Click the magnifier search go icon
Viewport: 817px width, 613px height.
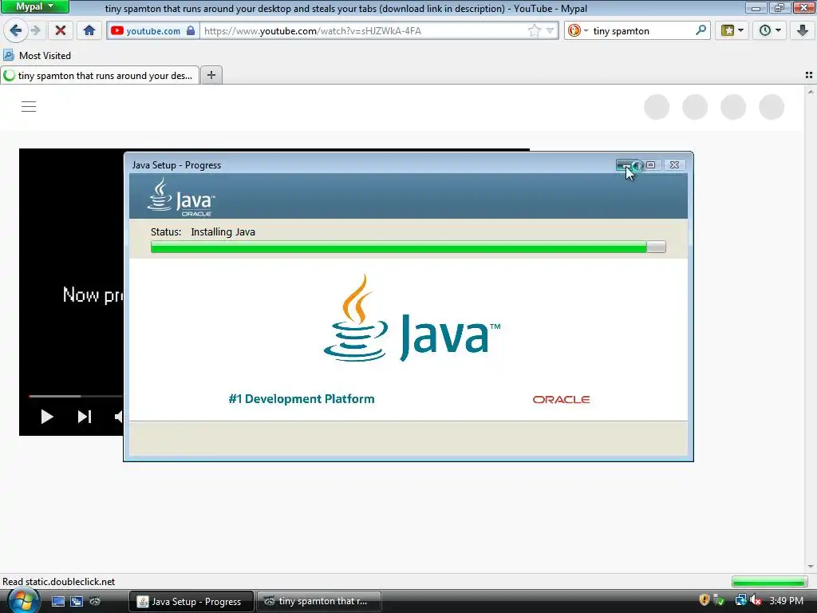701,30
